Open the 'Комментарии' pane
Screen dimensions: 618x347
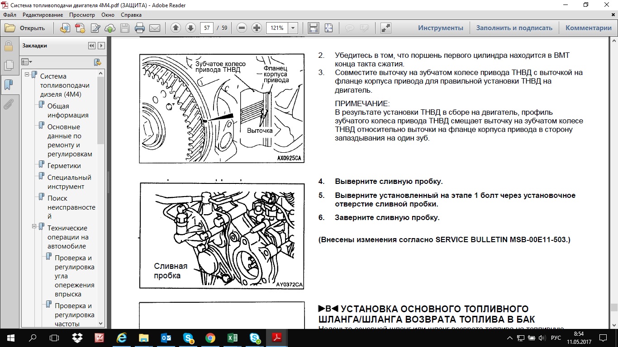point(588,28)
